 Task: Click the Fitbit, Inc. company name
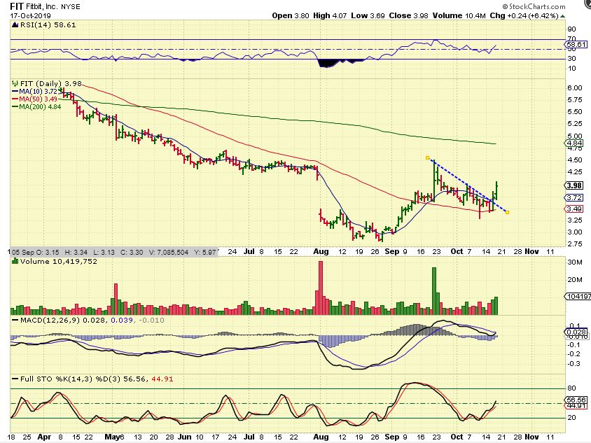click(42, 7)
